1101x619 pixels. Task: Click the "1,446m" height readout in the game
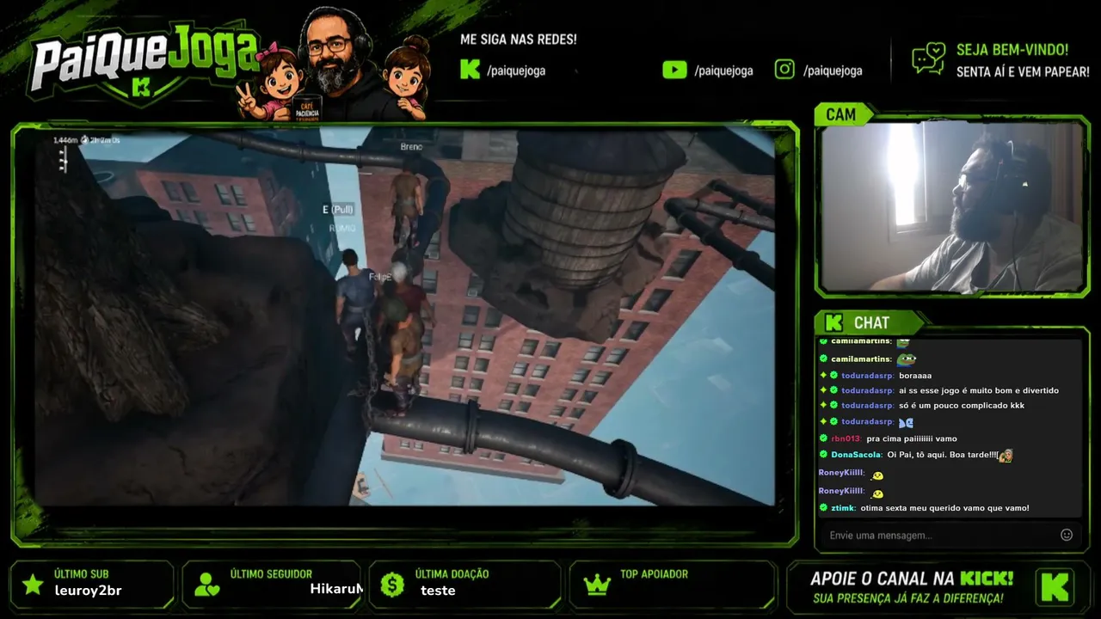[x=65, y=139]
